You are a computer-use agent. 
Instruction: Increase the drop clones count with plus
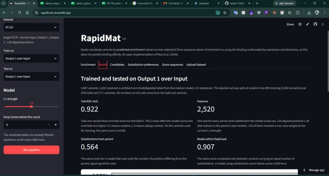tap(56, 125)
